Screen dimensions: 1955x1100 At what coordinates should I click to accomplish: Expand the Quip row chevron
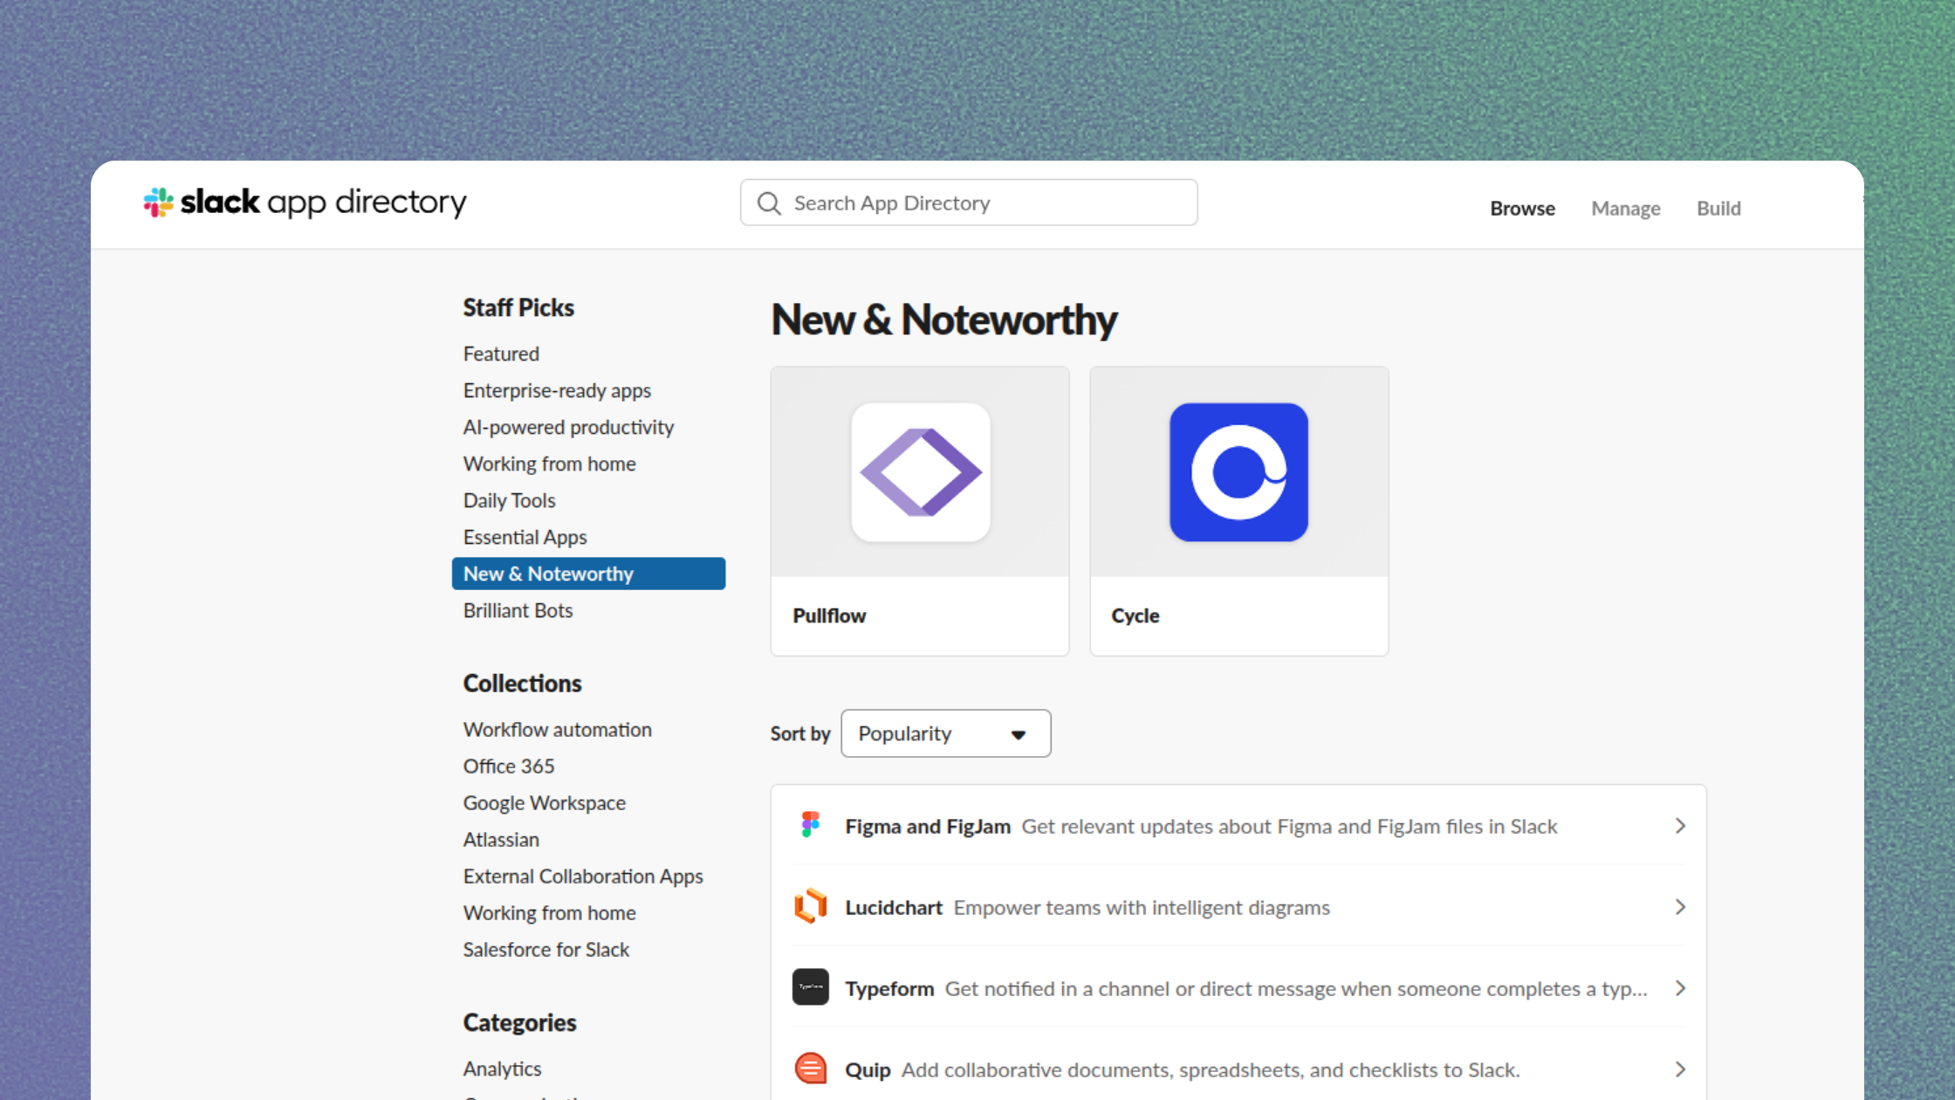(x=1680, y=1069)
